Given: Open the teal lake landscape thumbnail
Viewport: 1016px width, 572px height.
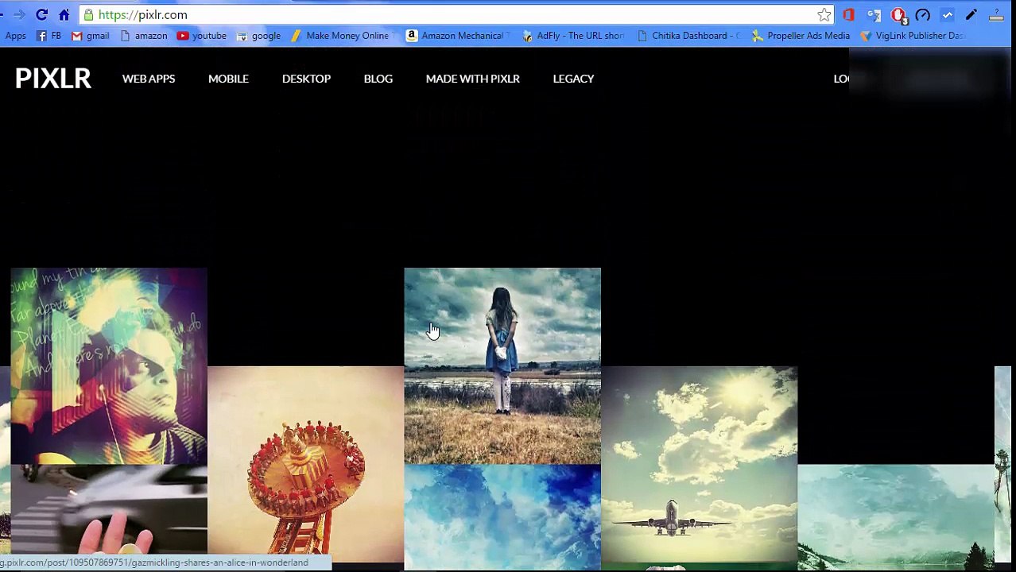Looking at the screenshot, I should coord(896,517).
